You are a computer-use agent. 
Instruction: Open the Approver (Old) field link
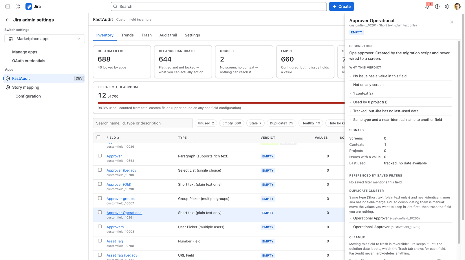coord(119,185)
